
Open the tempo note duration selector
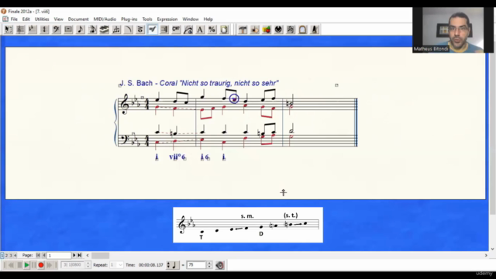point(172,265)
